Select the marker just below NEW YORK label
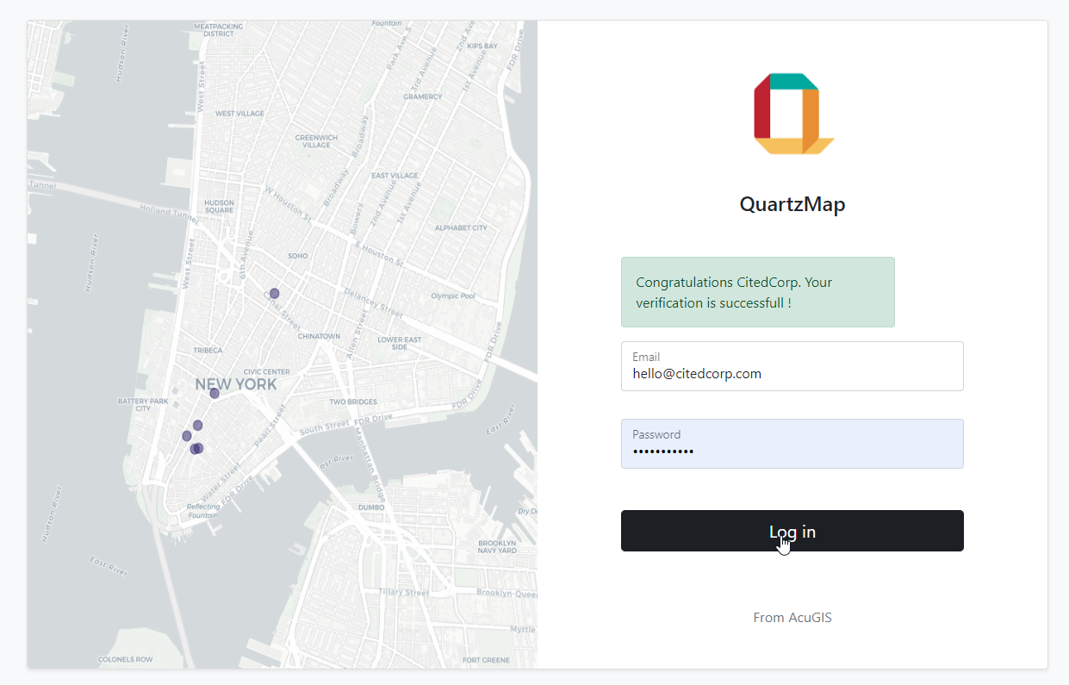 pyautogui.click(x=214, y=394)
